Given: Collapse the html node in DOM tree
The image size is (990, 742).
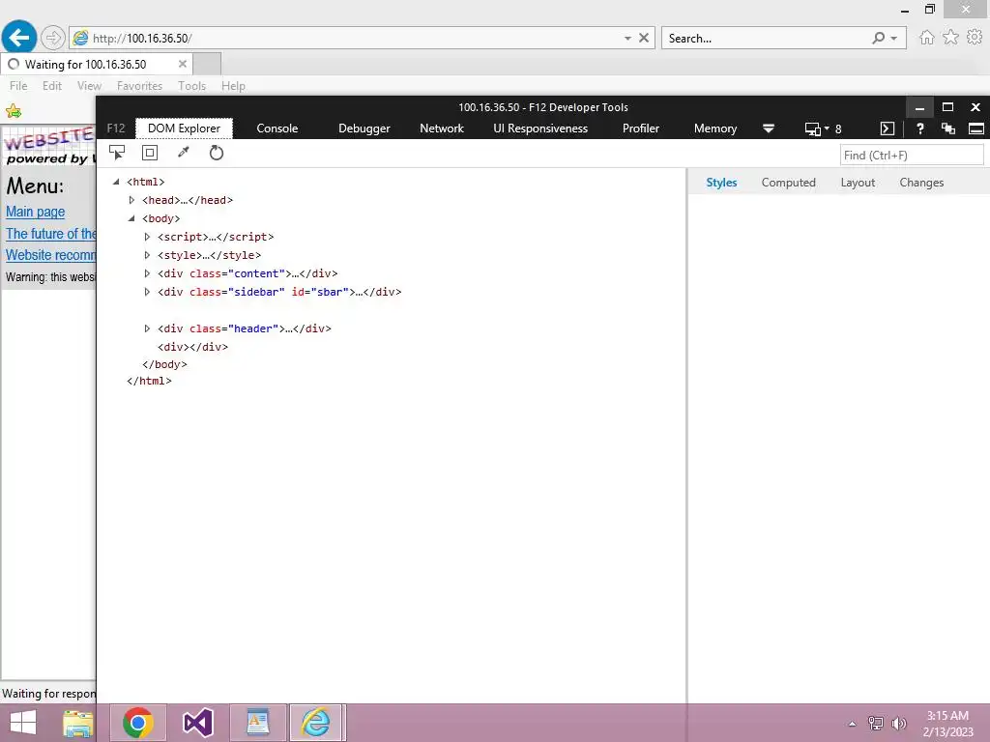Looking at the screenshot, I should pos(116,182).
